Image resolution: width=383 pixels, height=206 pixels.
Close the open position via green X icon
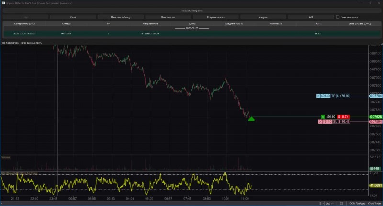[x=323, y=116]
